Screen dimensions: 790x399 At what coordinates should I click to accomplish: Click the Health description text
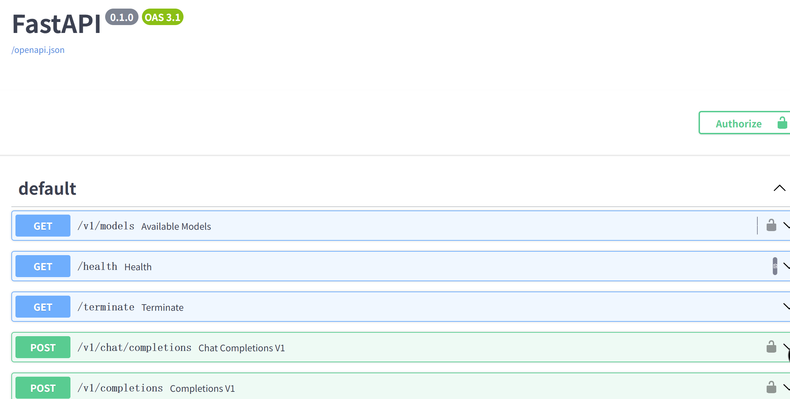pyautogui.click(x=138, y=267)
